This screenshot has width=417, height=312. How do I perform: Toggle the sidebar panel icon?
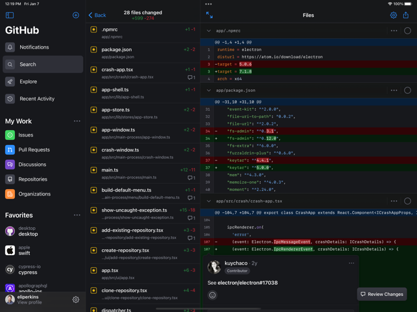pos(10,15)
